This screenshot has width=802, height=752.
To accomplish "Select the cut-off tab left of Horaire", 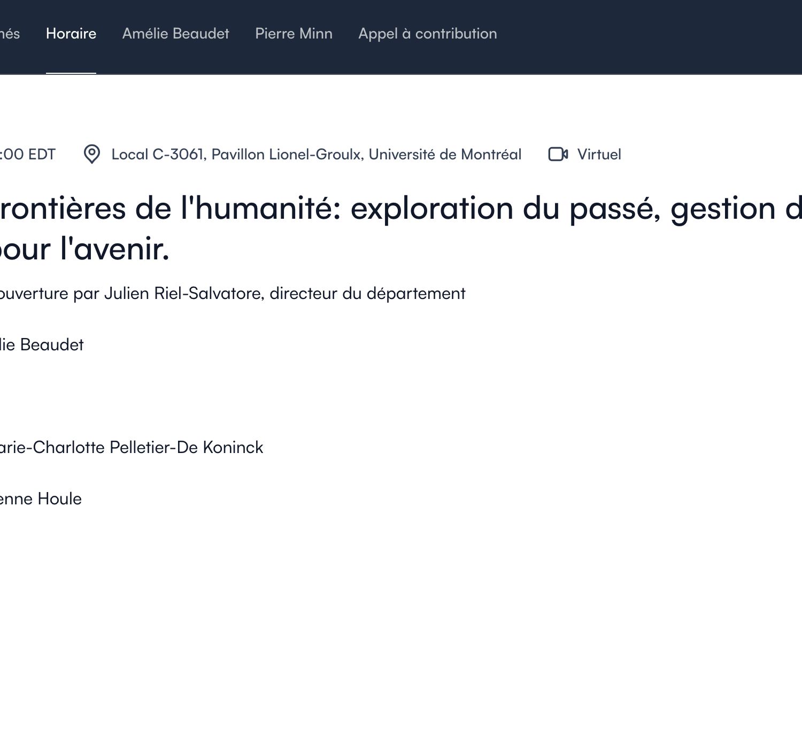I will pyautogui.click(x=10, y=34).
